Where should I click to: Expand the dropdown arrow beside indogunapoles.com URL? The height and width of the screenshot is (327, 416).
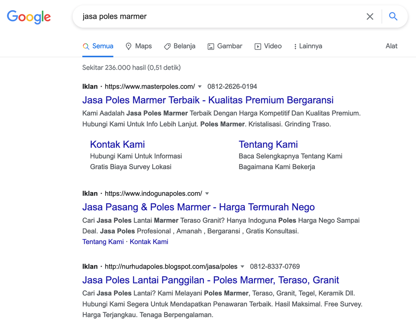(207, 194)
